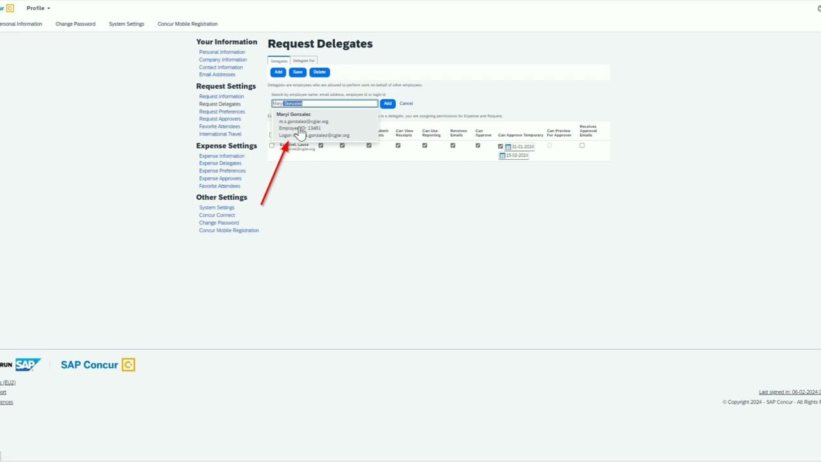This screenshot has height=462, width=821.
Task: Click the Receives Approval Emails column header
Action: pos(588,130)
